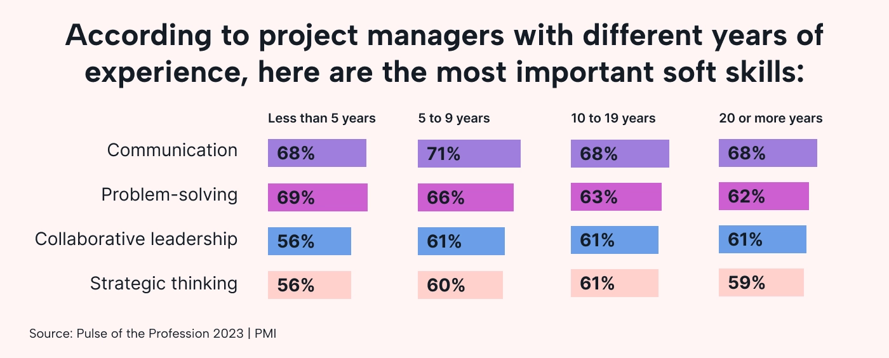Image resolution: width=889 pixels, height=358 pixels.
Task: Select the "5 to 9 years" column header
Action: point(453,119)
